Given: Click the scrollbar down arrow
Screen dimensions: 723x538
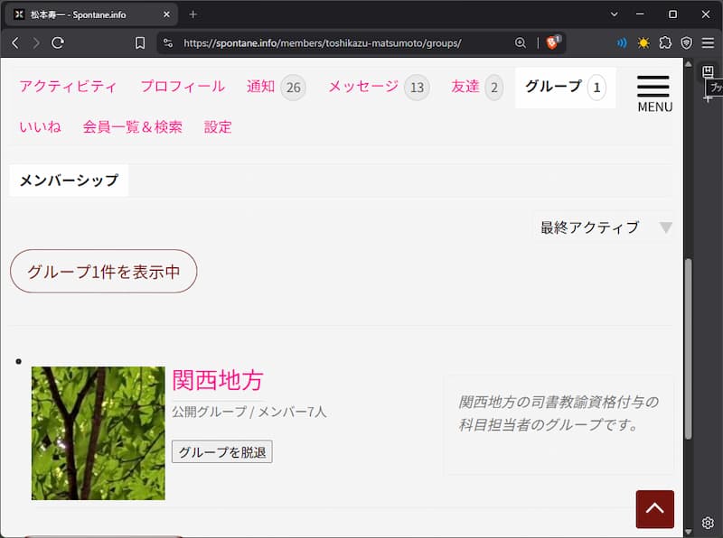Looking at the screenshot, I should 688,532.
